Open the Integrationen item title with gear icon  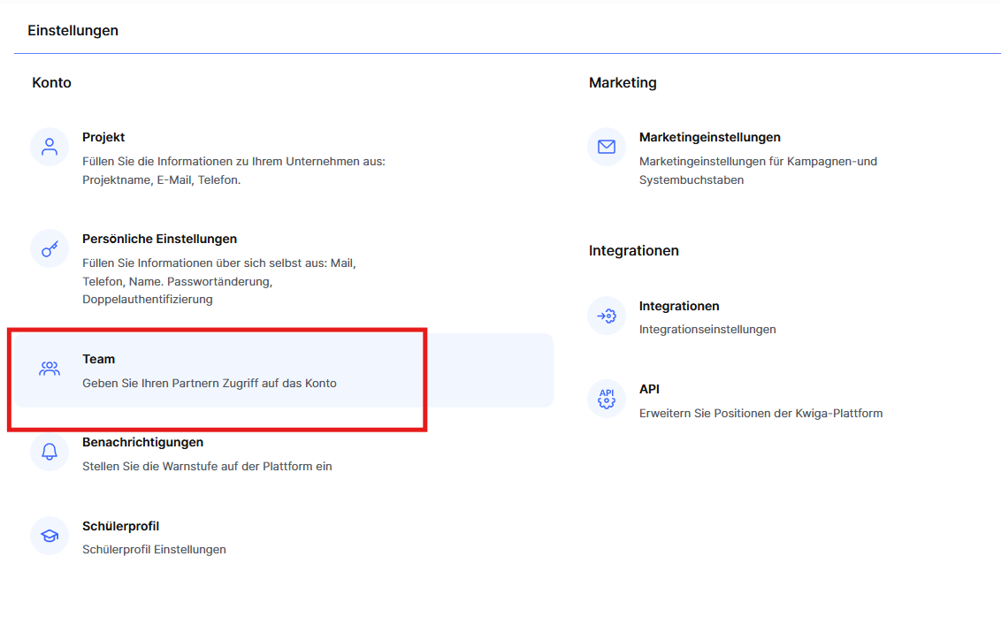tap(679, 306)
